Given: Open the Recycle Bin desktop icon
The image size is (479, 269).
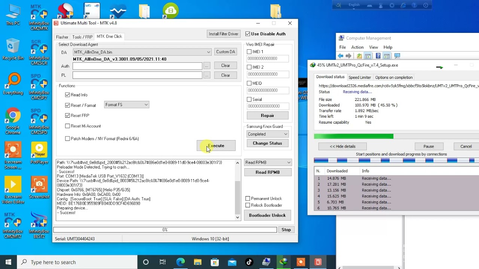Looking at the screenshot, I should [13, 49].
